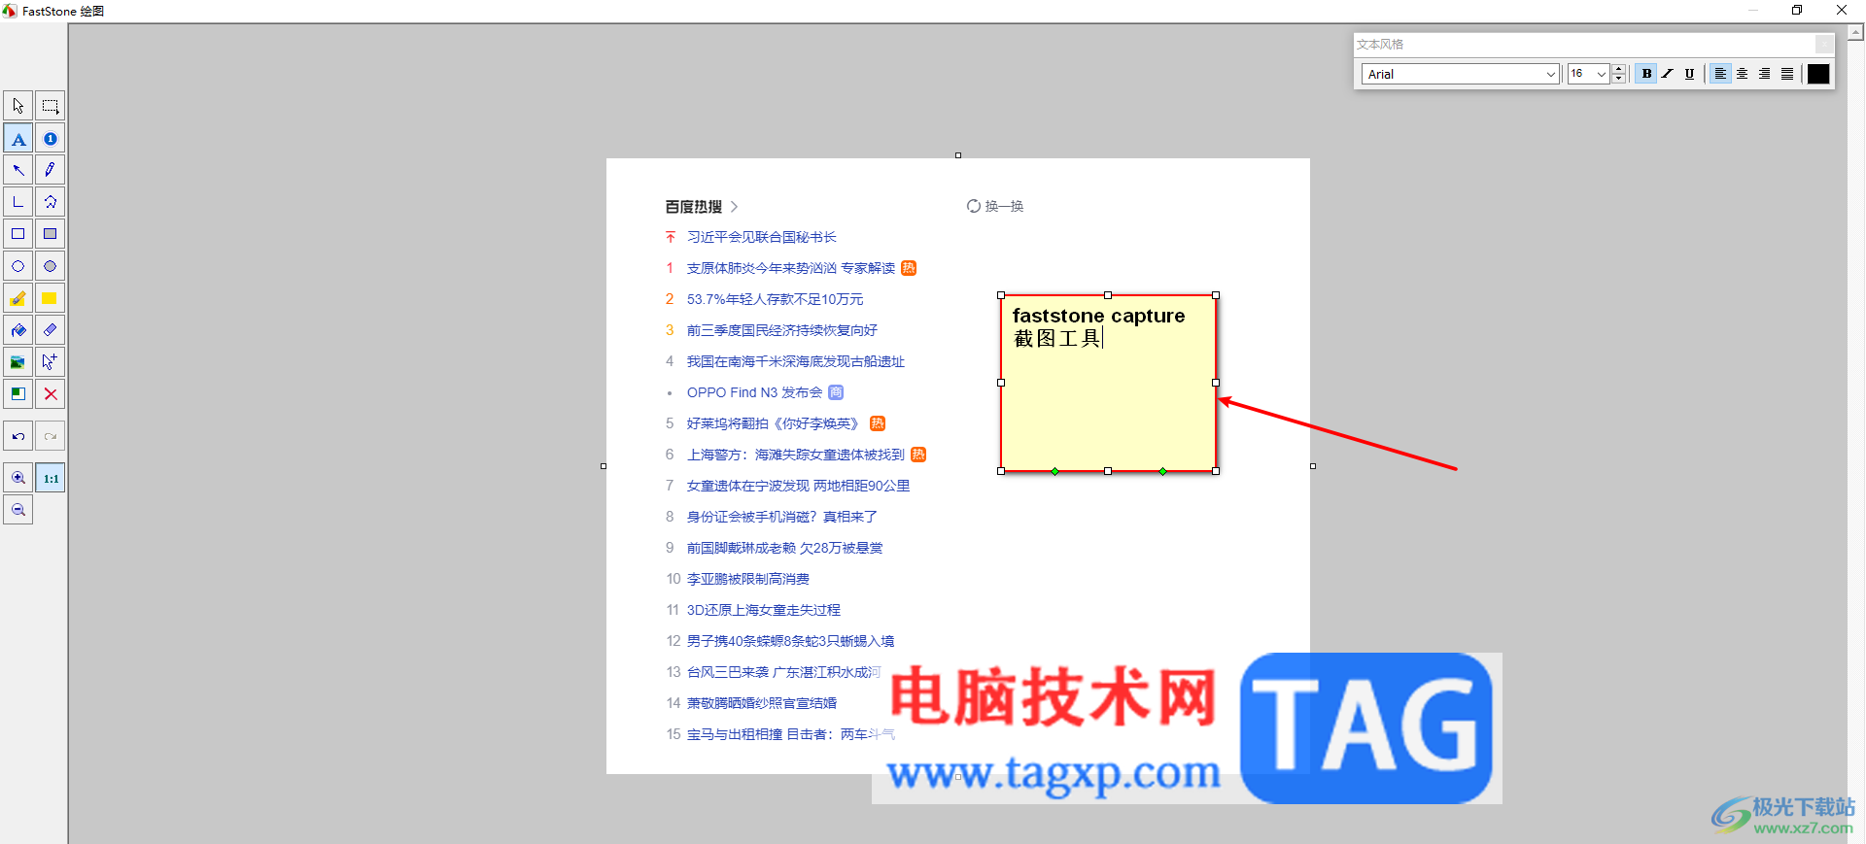Click the text 萧敬腾晒婚纱照官宣结婚
The image size is (1866, 844).
tap(762, 703)
